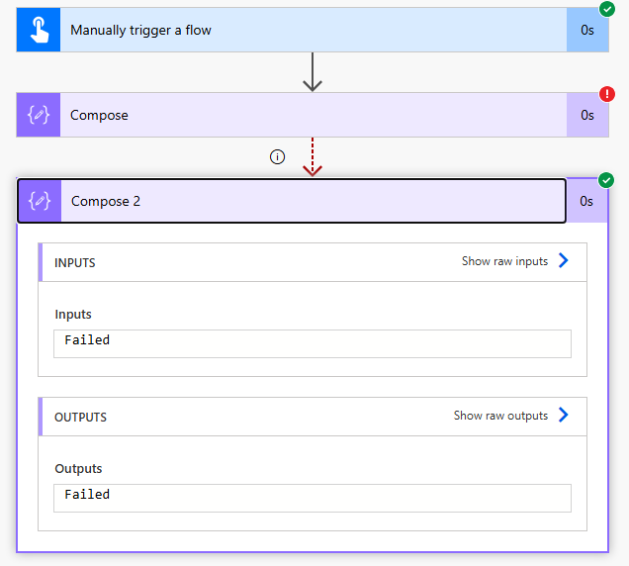Click the Compose action curly-brace icon

[39, 116]
